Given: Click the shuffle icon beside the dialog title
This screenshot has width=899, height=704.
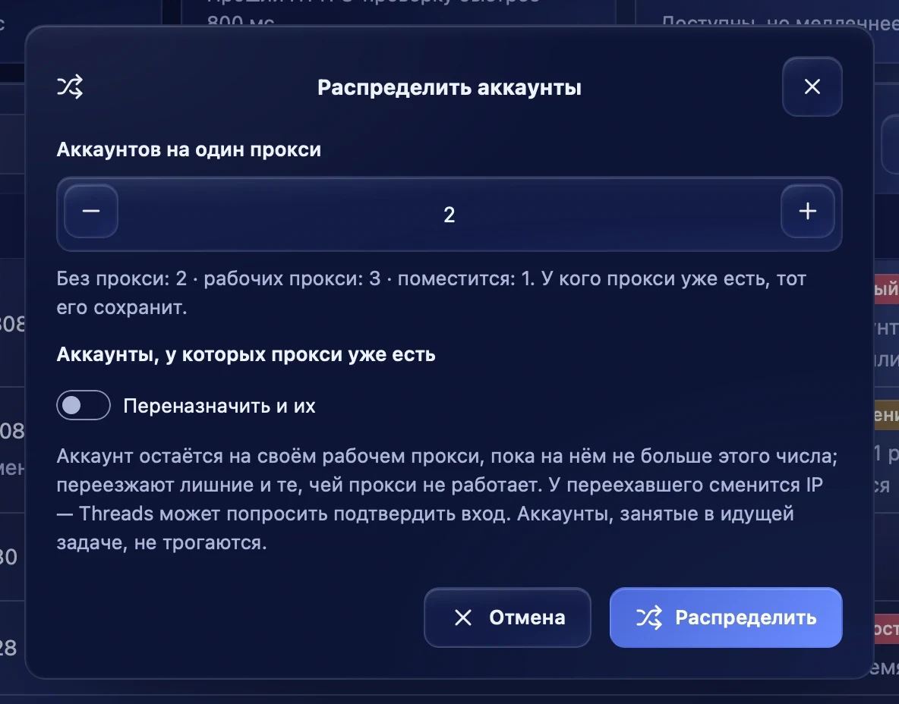Looking at the screenshot, I should click(70, 87).
